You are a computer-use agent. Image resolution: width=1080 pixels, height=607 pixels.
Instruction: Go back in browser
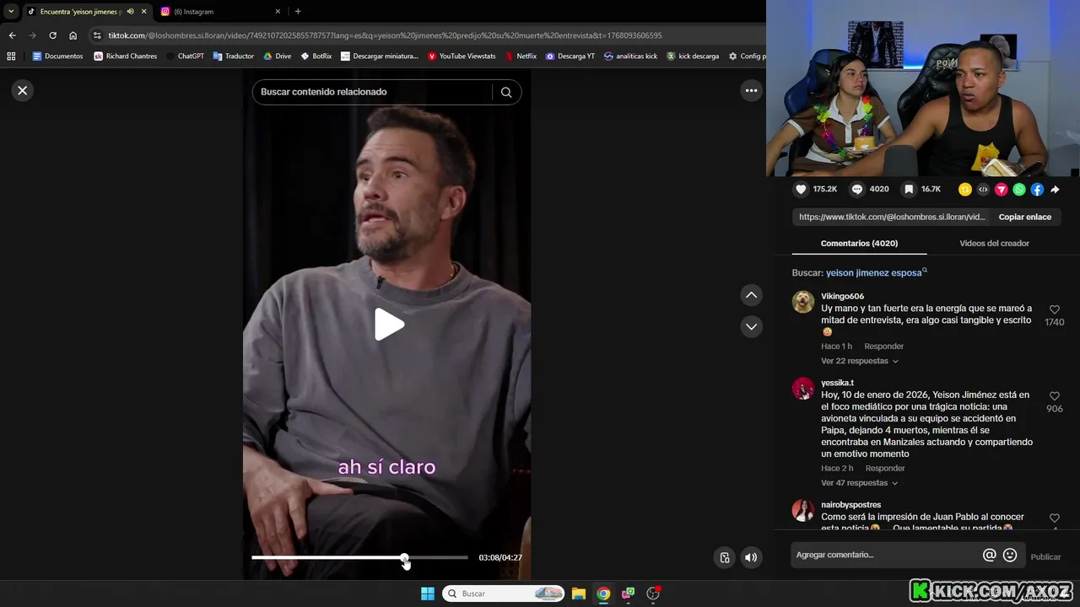(12, 35)
